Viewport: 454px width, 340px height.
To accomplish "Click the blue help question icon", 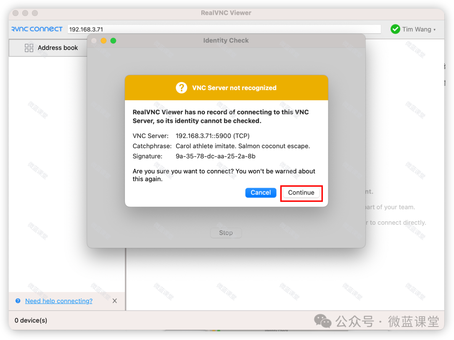I will click(18, 301).
